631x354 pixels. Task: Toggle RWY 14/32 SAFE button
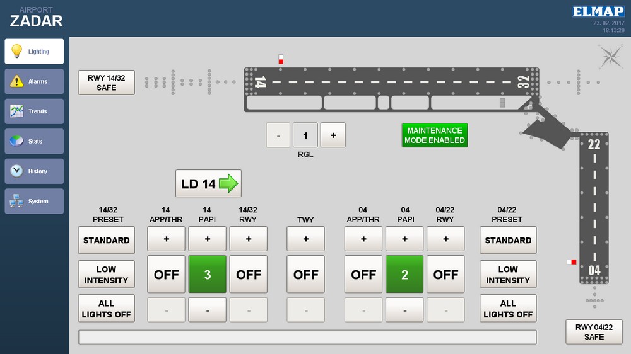(107, 83)
